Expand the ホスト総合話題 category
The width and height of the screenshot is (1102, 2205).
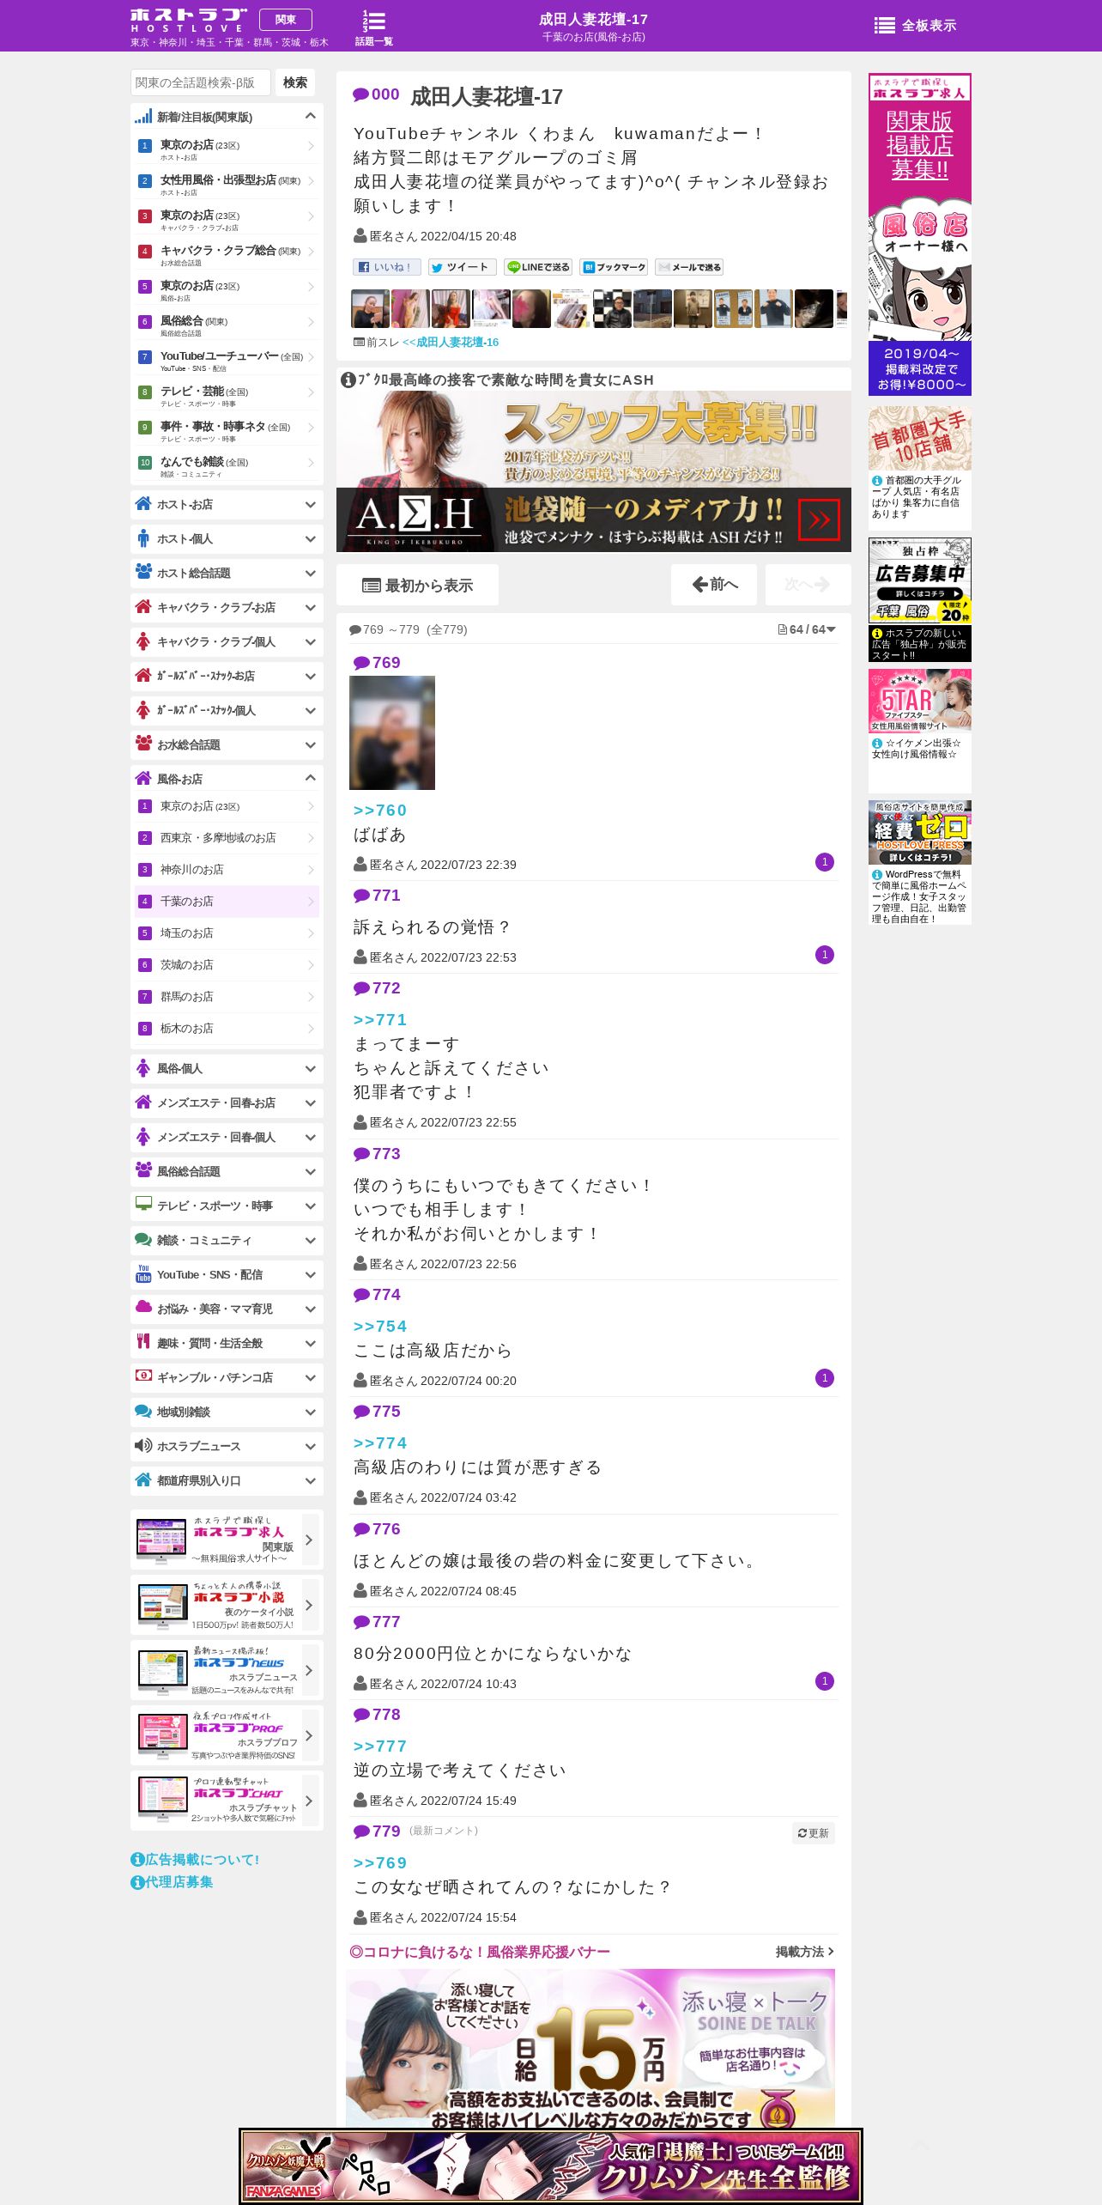pyautogui.click(x=227, y=573)
